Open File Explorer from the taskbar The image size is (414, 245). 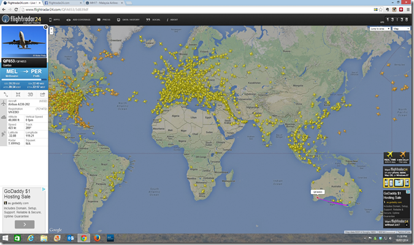tap(44, 238)
